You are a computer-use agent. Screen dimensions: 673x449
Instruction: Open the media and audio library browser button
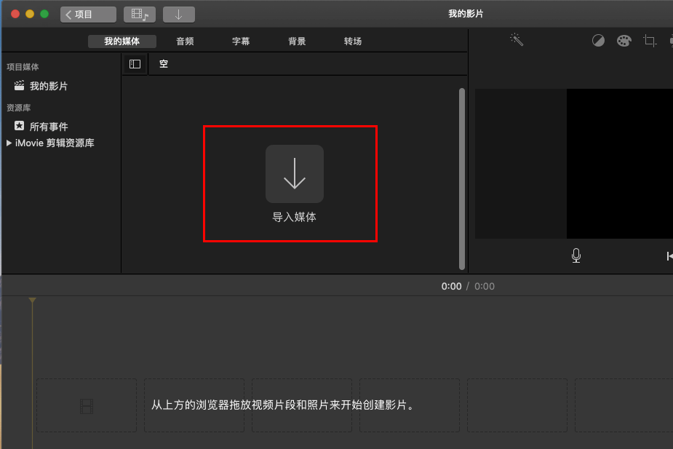(140, 15)
